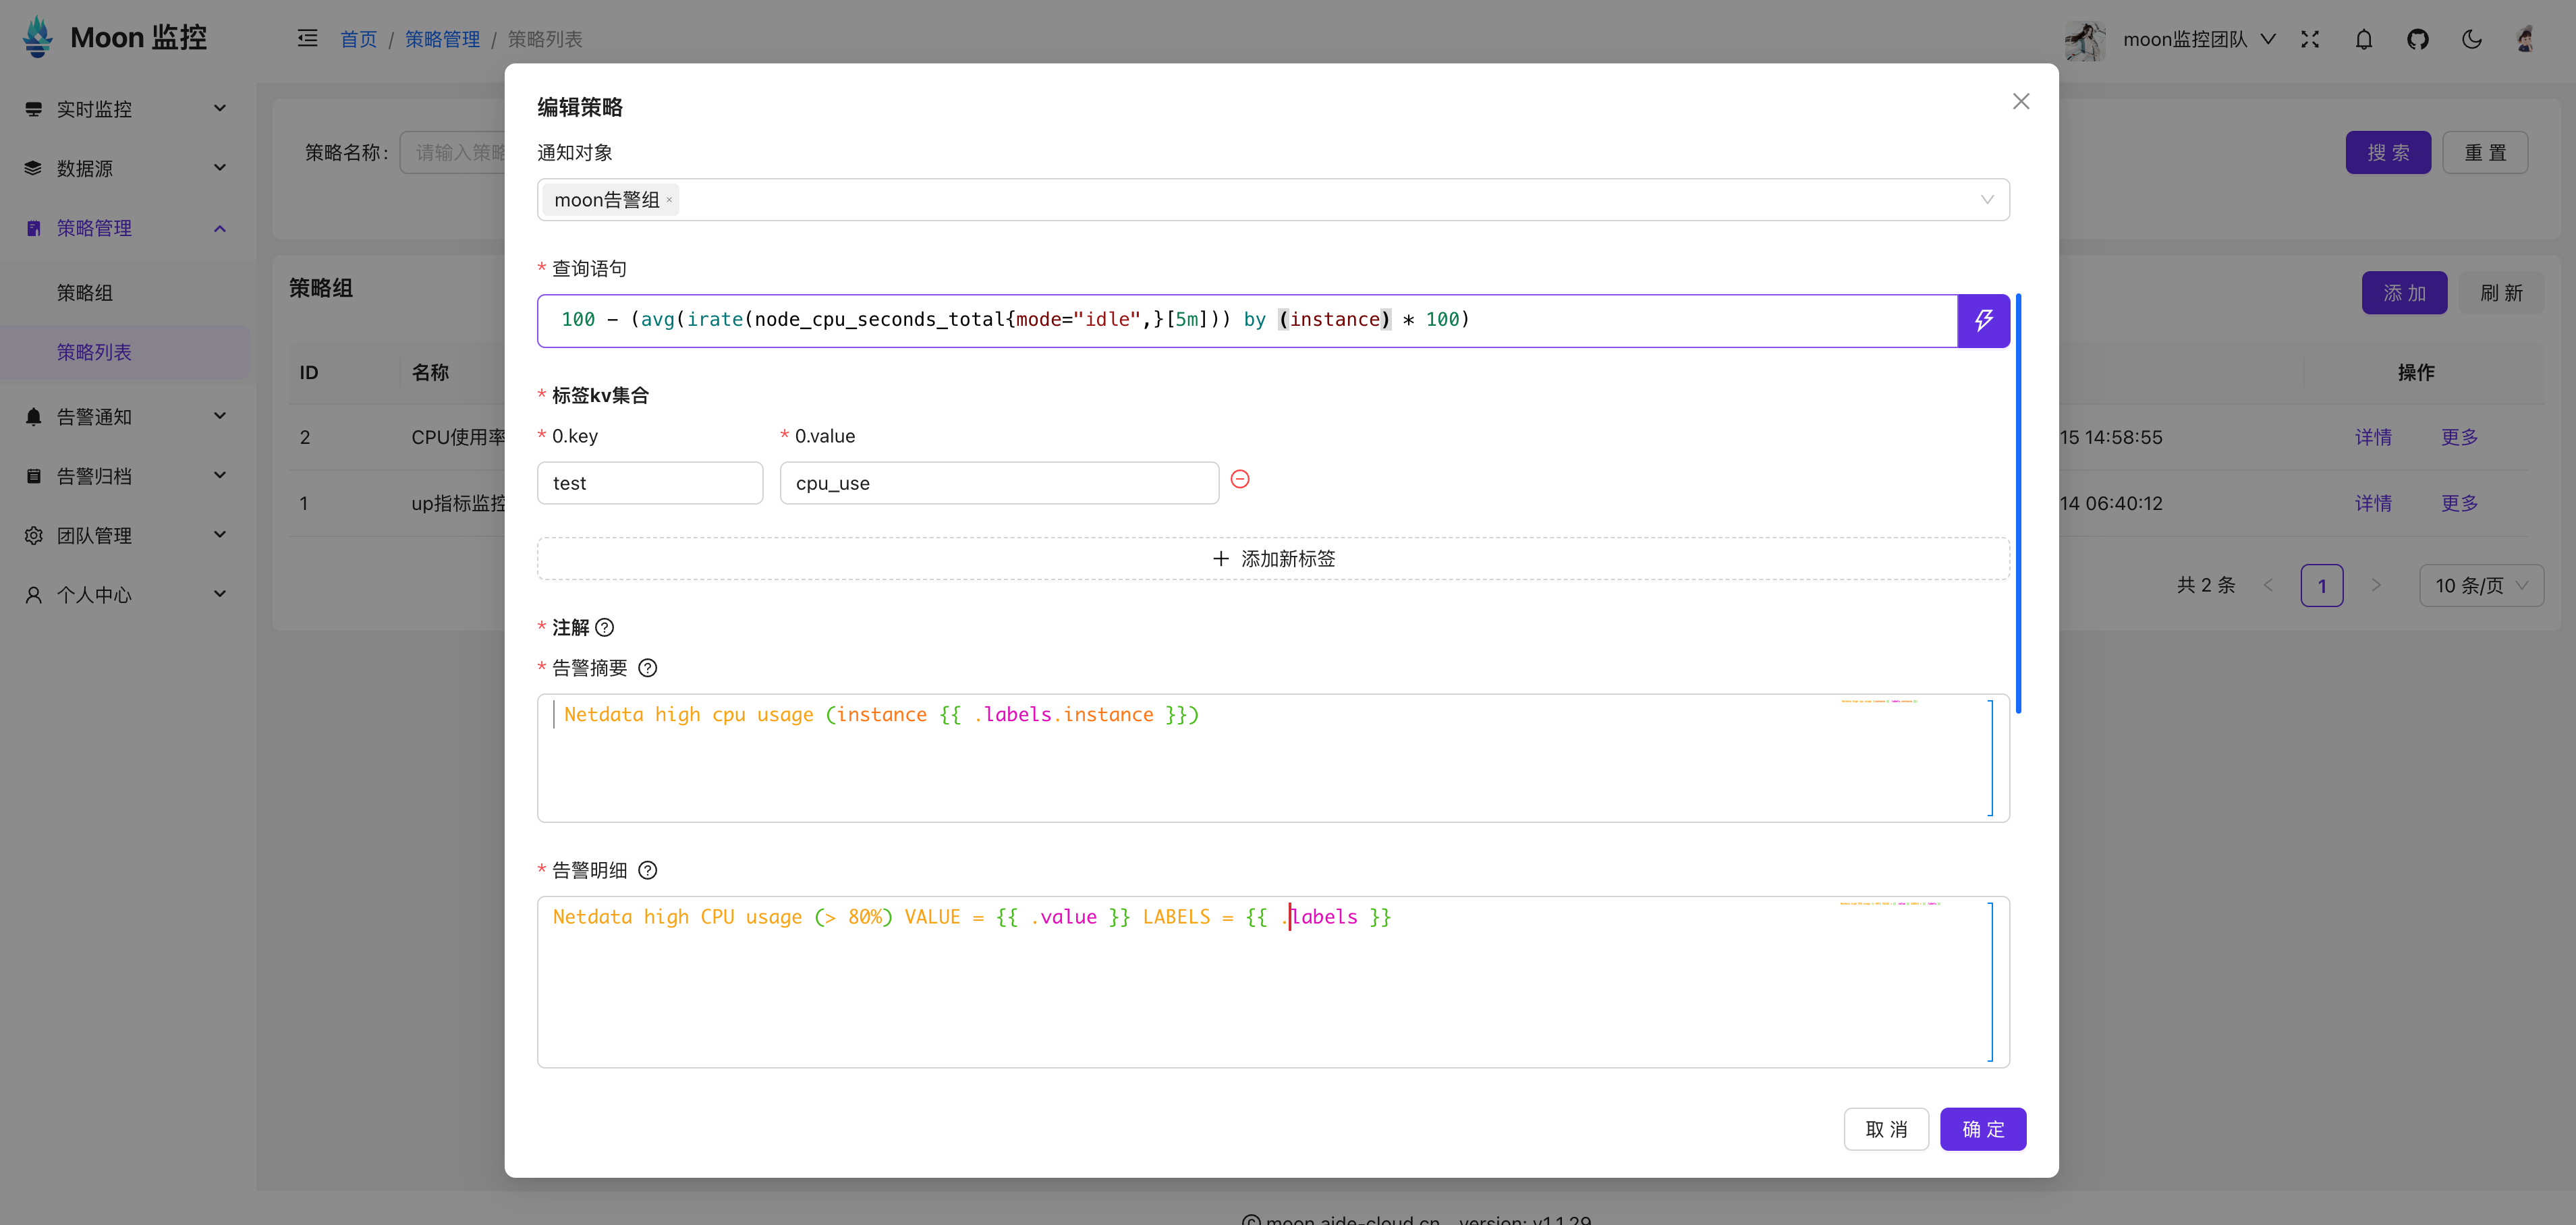Click the 告警明细 template editor
The height and width of the screenshot is (1225, 2576).
click(x=1273, y=982)
